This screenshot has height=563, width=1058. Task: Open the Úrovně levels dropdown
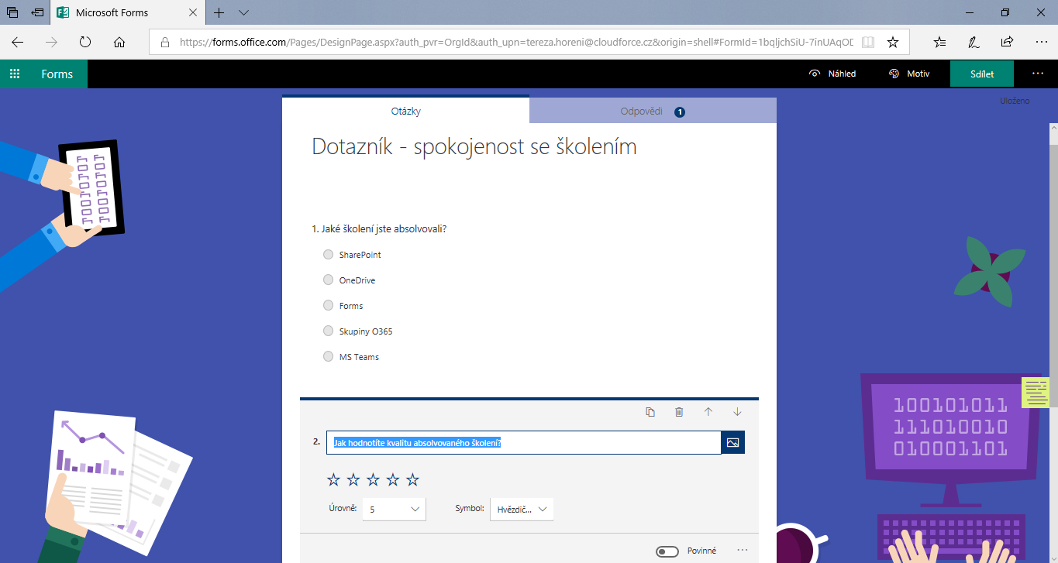click(394, 509)
